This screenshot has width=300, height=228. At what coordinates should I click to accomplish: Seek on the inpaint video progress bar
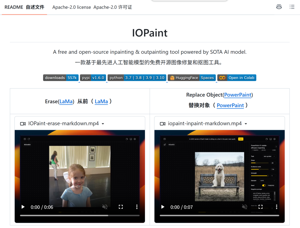click(x=219, y=215)
